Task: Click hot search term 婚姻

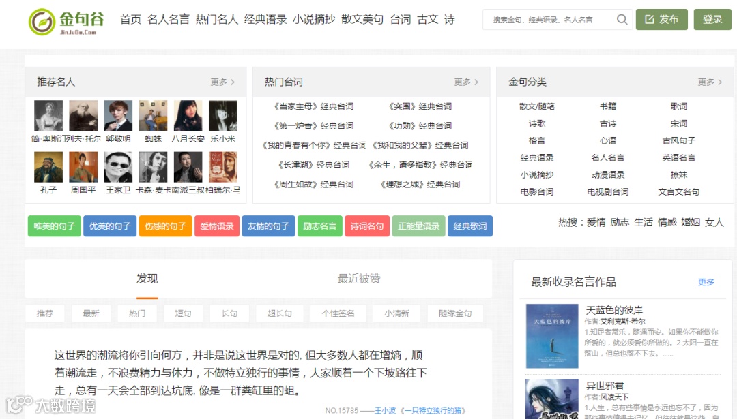Action: tap(691, 222)
